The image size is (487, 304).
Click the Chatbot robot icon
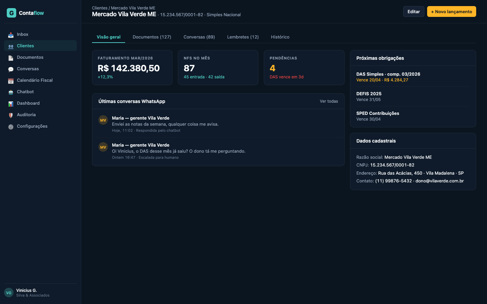[11, 92]
